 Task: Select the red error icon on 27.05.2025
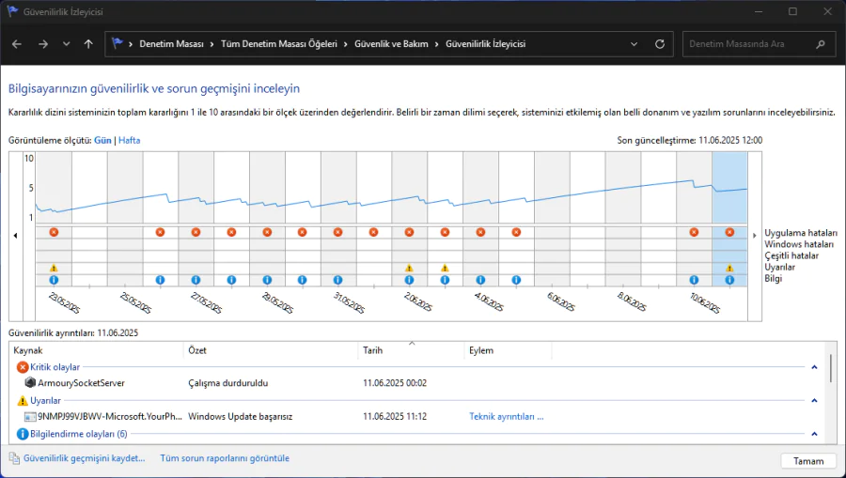(x=196, y=232)
